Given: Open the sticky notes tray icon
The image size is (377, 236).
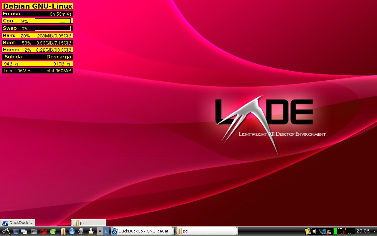Looking at the screenshot, I should pos(308,231).
